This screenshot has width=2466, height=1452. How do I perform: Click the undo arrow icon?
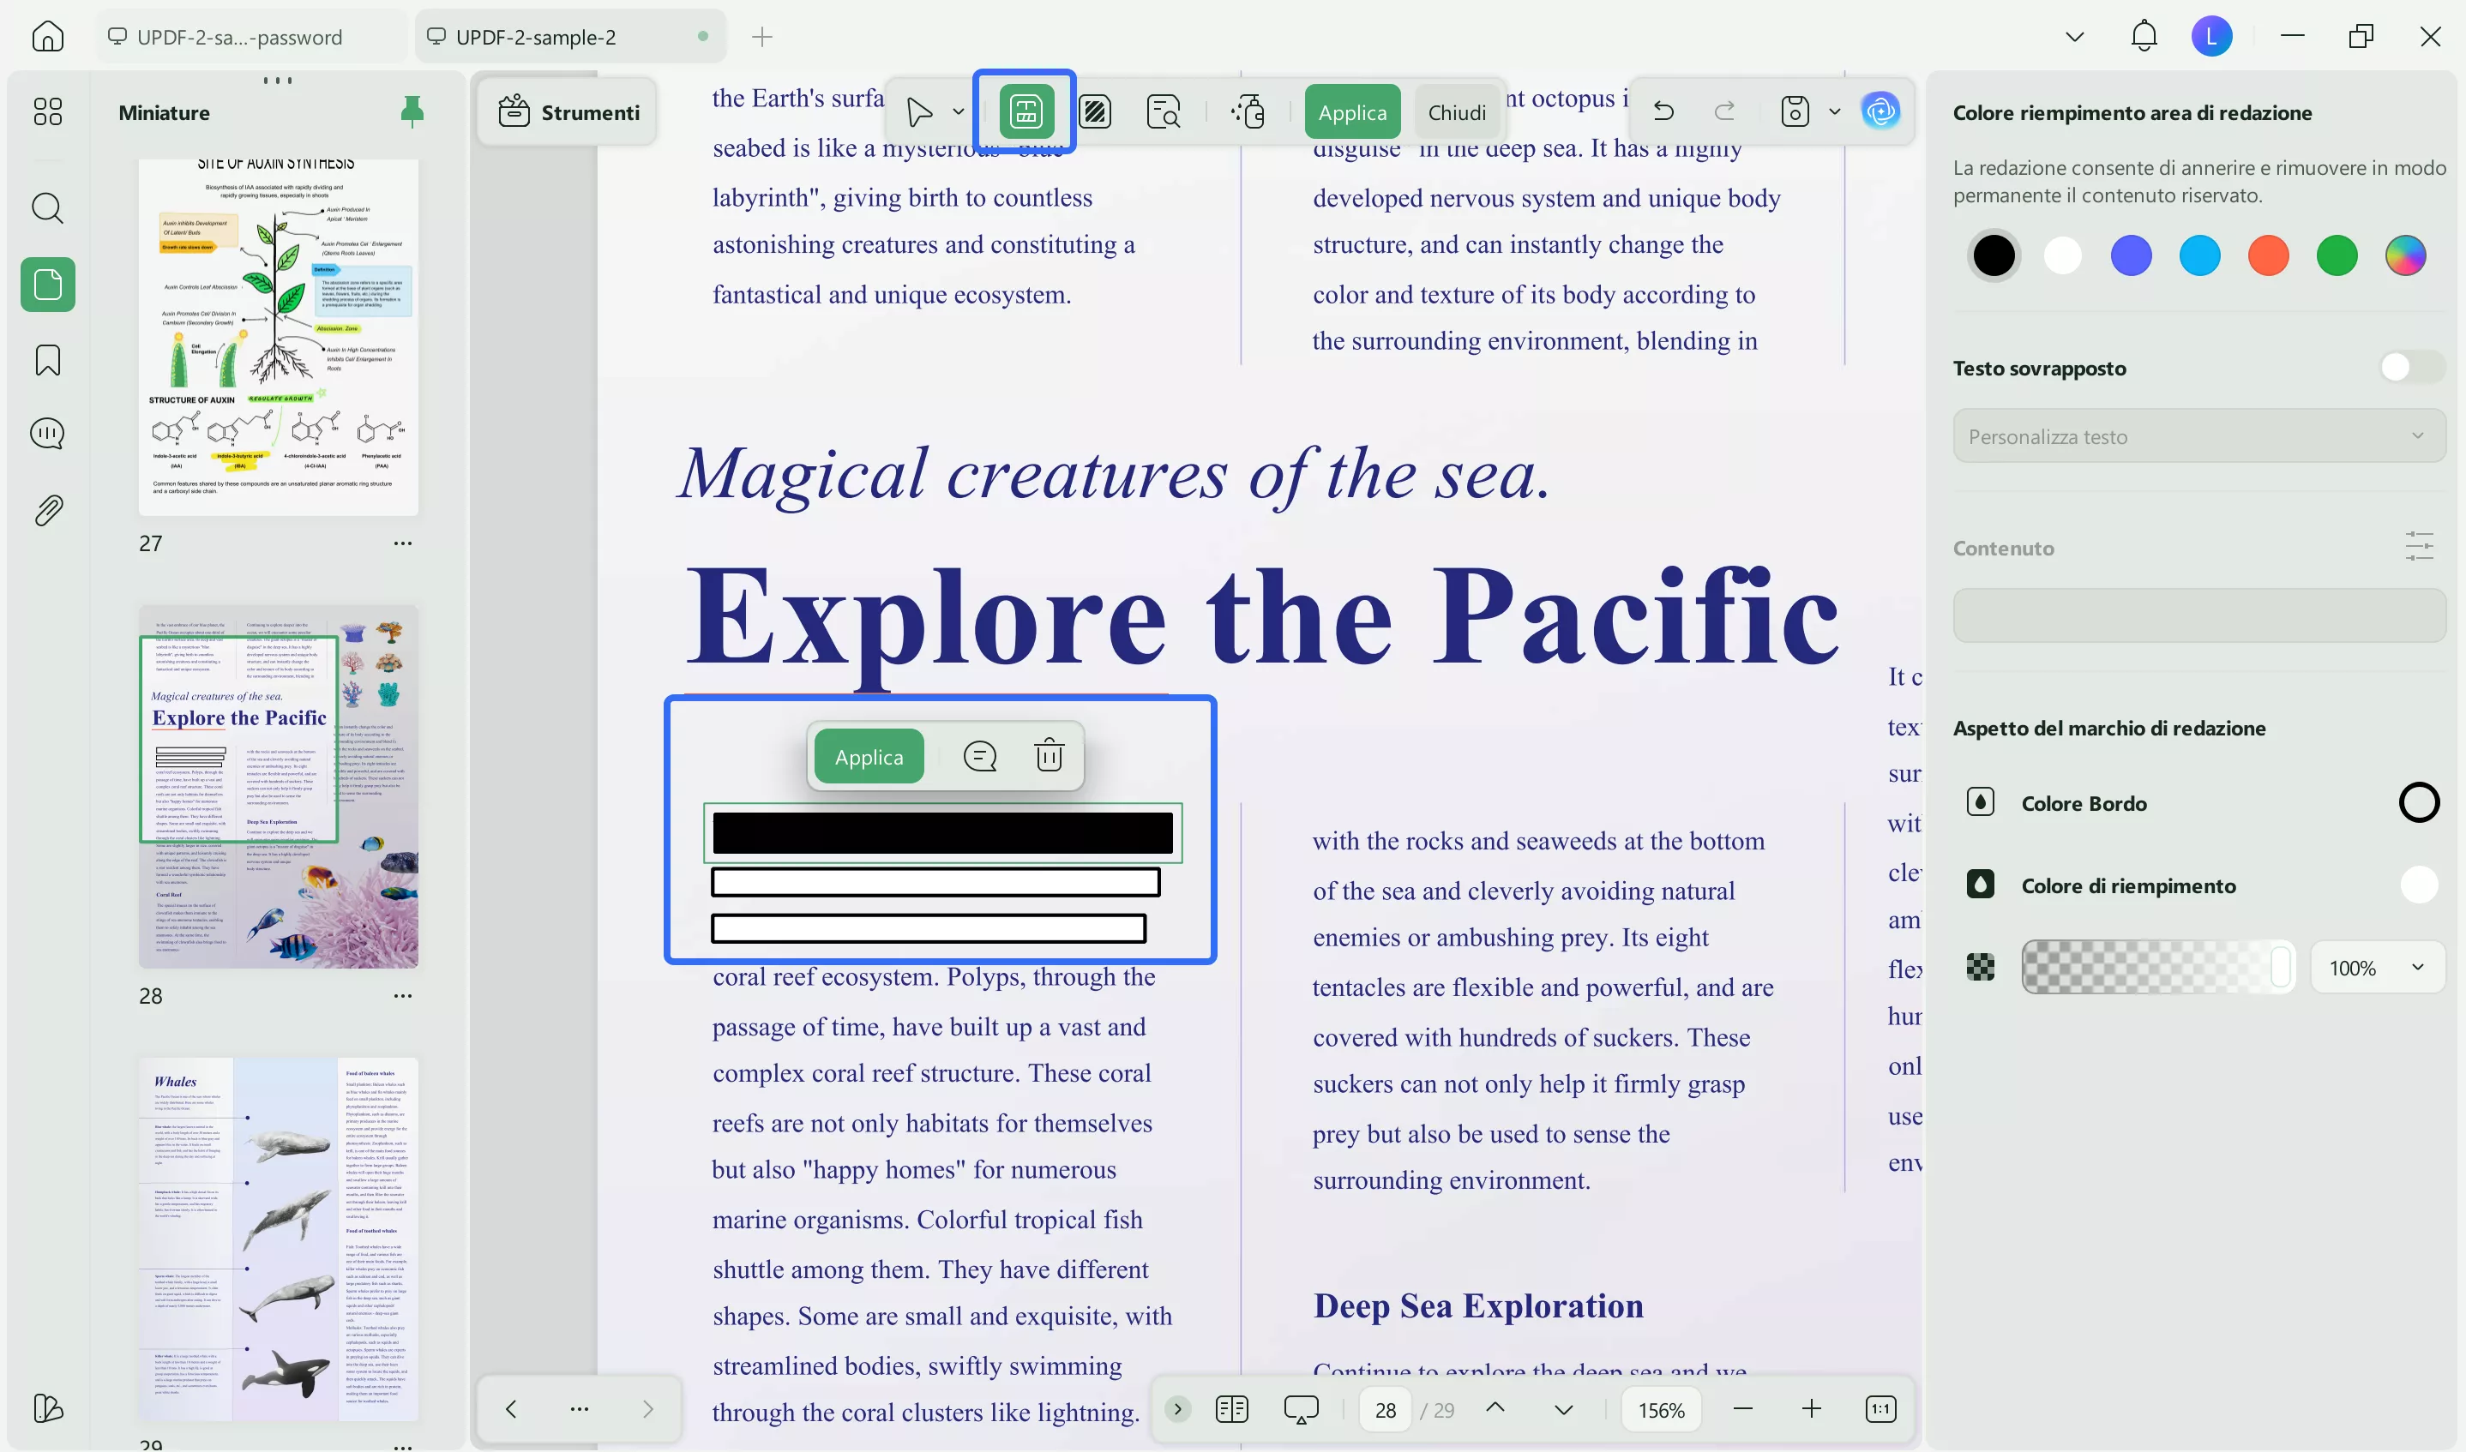click(1663, 111)
